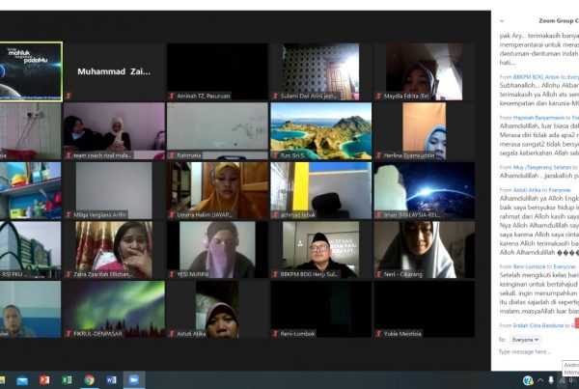The height and width of the screenshot is (389, 579).
Task: Open Word from the taskbar
Action: tap(111, 379)
